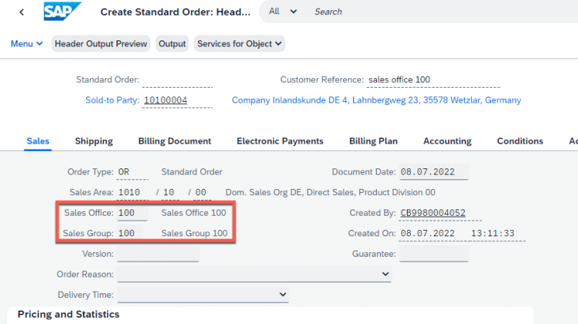The width and height of the screenshot is (578, 324).
Task: Click the Header Output Preview button
Action: point(101,43)
